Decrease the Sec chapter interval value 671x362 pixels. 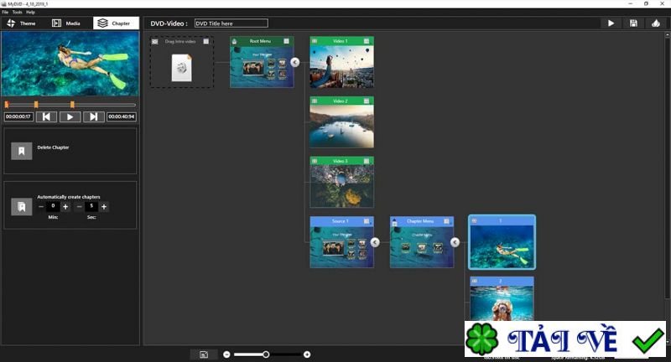pyautogui.click(x=80, y=206)
